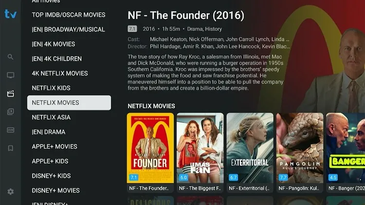Open The Founder movie poster

click(x=150, y=152)
